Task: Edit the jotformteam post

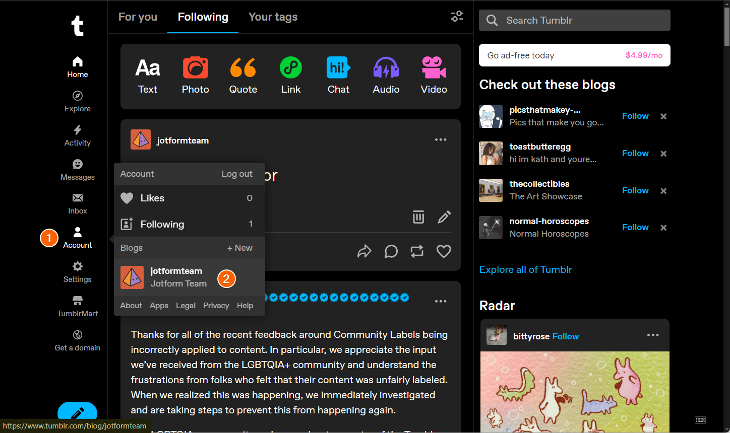Action: [x=444, y=216]
